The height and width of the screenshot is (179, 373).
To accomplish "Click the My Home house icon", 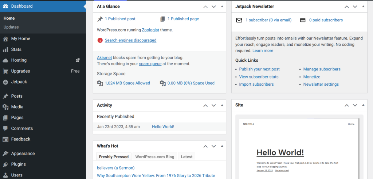I will (x=5, y=38).
